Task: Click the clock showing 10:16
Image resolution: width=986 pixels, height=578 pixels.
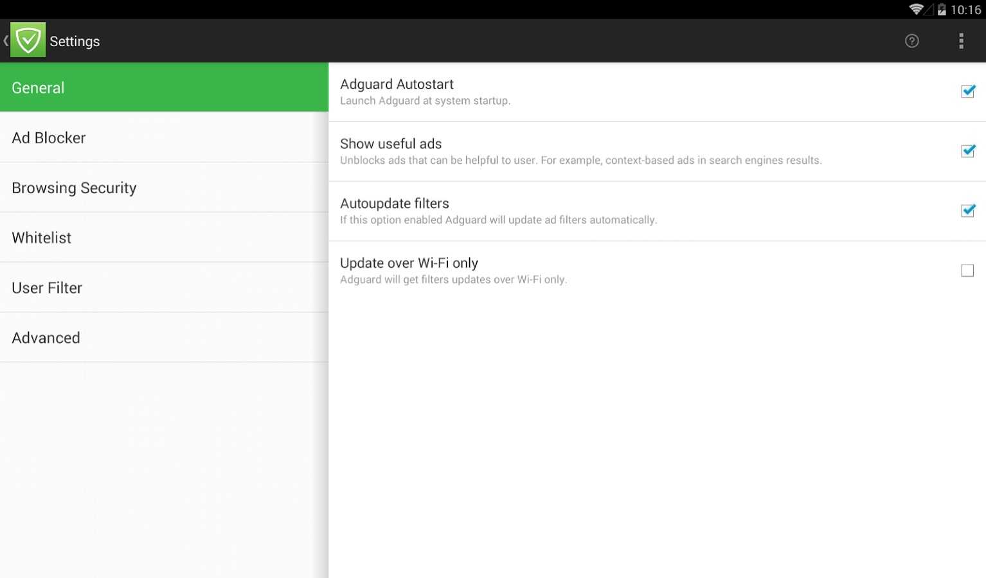Action: click(x=965, y=10)
